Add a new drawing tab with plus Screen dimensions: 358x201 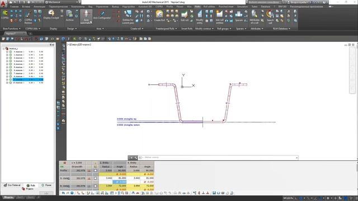[30, 33]
